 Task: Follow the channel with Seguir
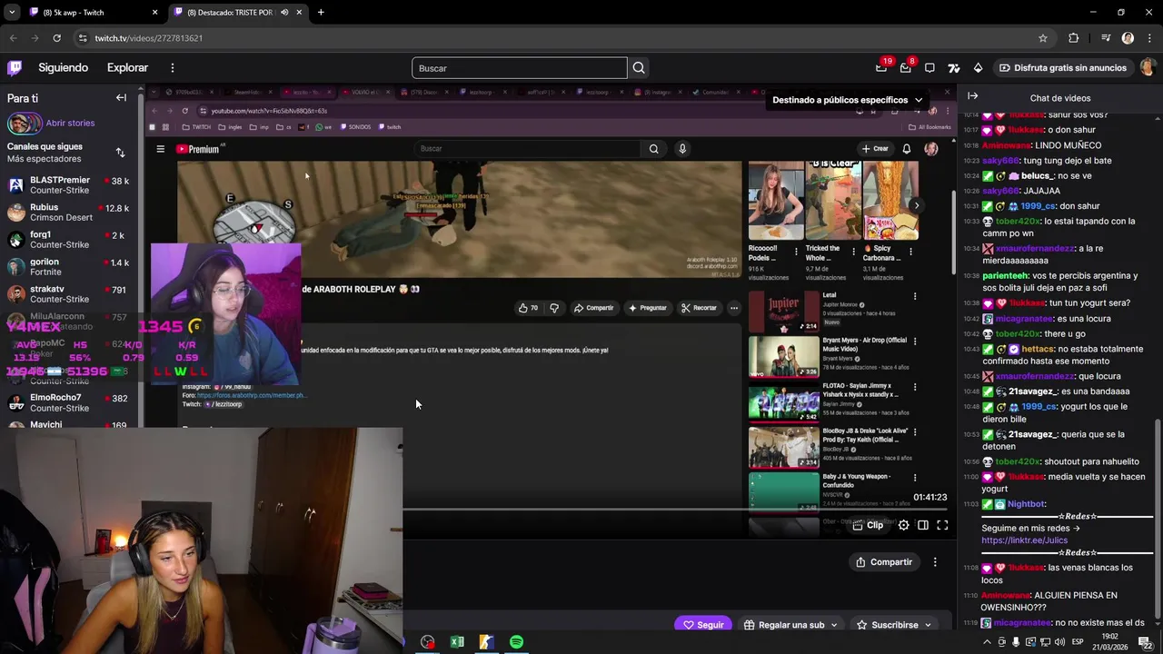click(x=704, y=625)
